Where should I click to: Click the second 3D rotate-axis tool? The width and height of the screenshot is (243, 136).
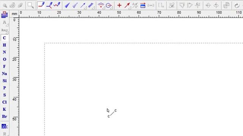tap(216, 6)
